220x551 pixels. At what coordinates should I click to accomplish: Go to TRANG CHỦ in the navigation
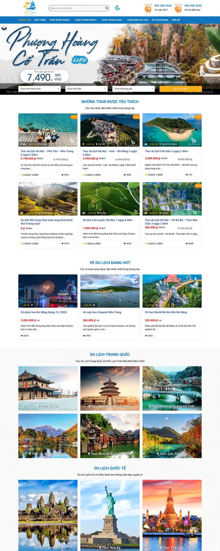pyautogui.click(x=25, y=20)
